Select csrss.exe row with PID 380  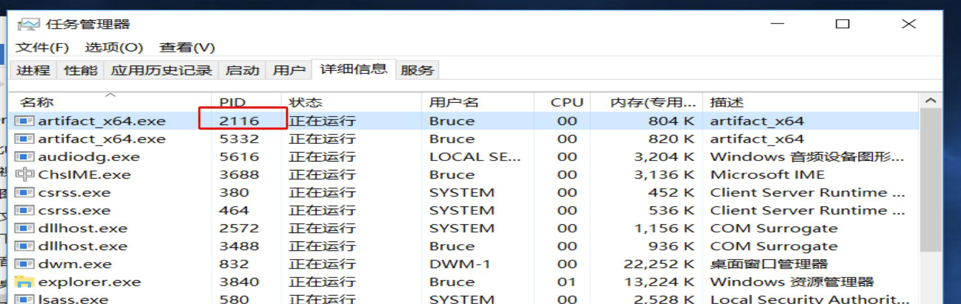464,192
